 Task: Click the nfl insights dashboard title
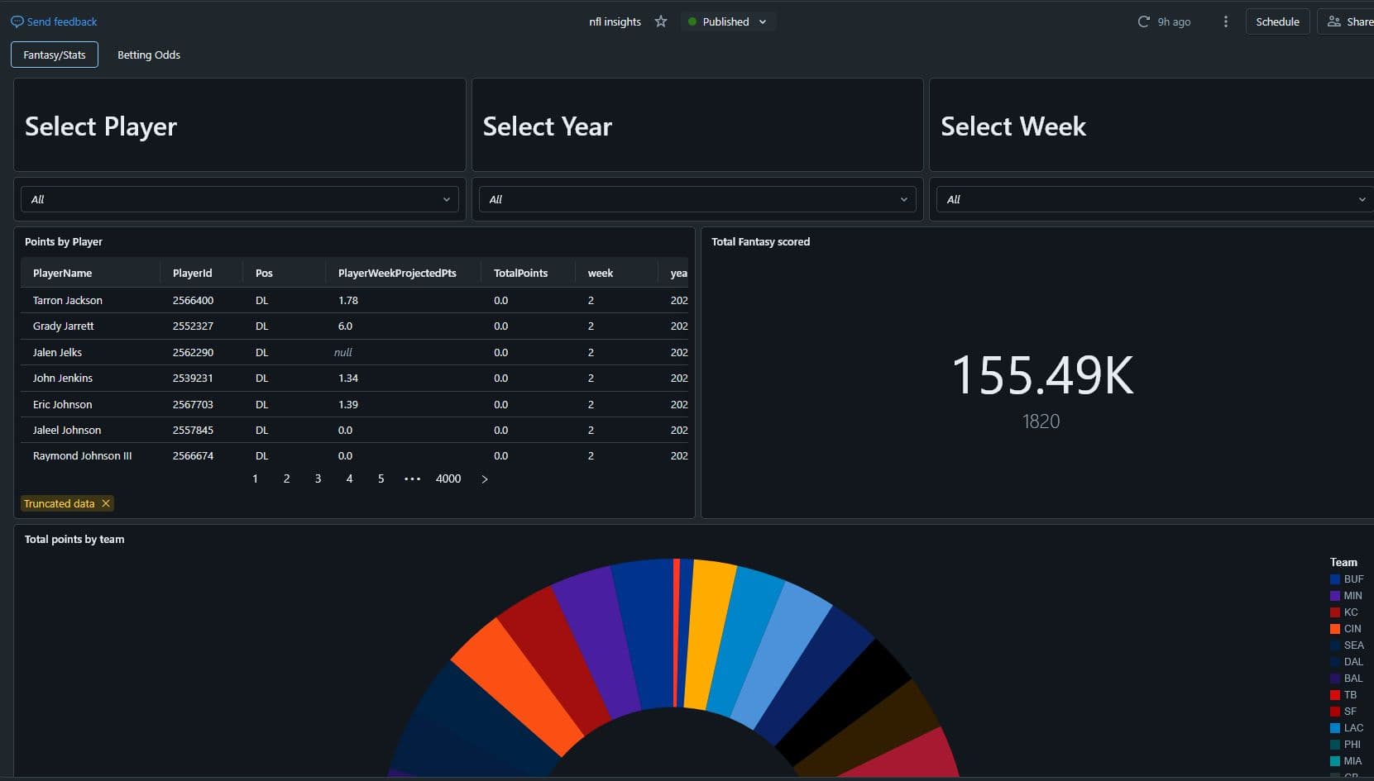(615, 21)
